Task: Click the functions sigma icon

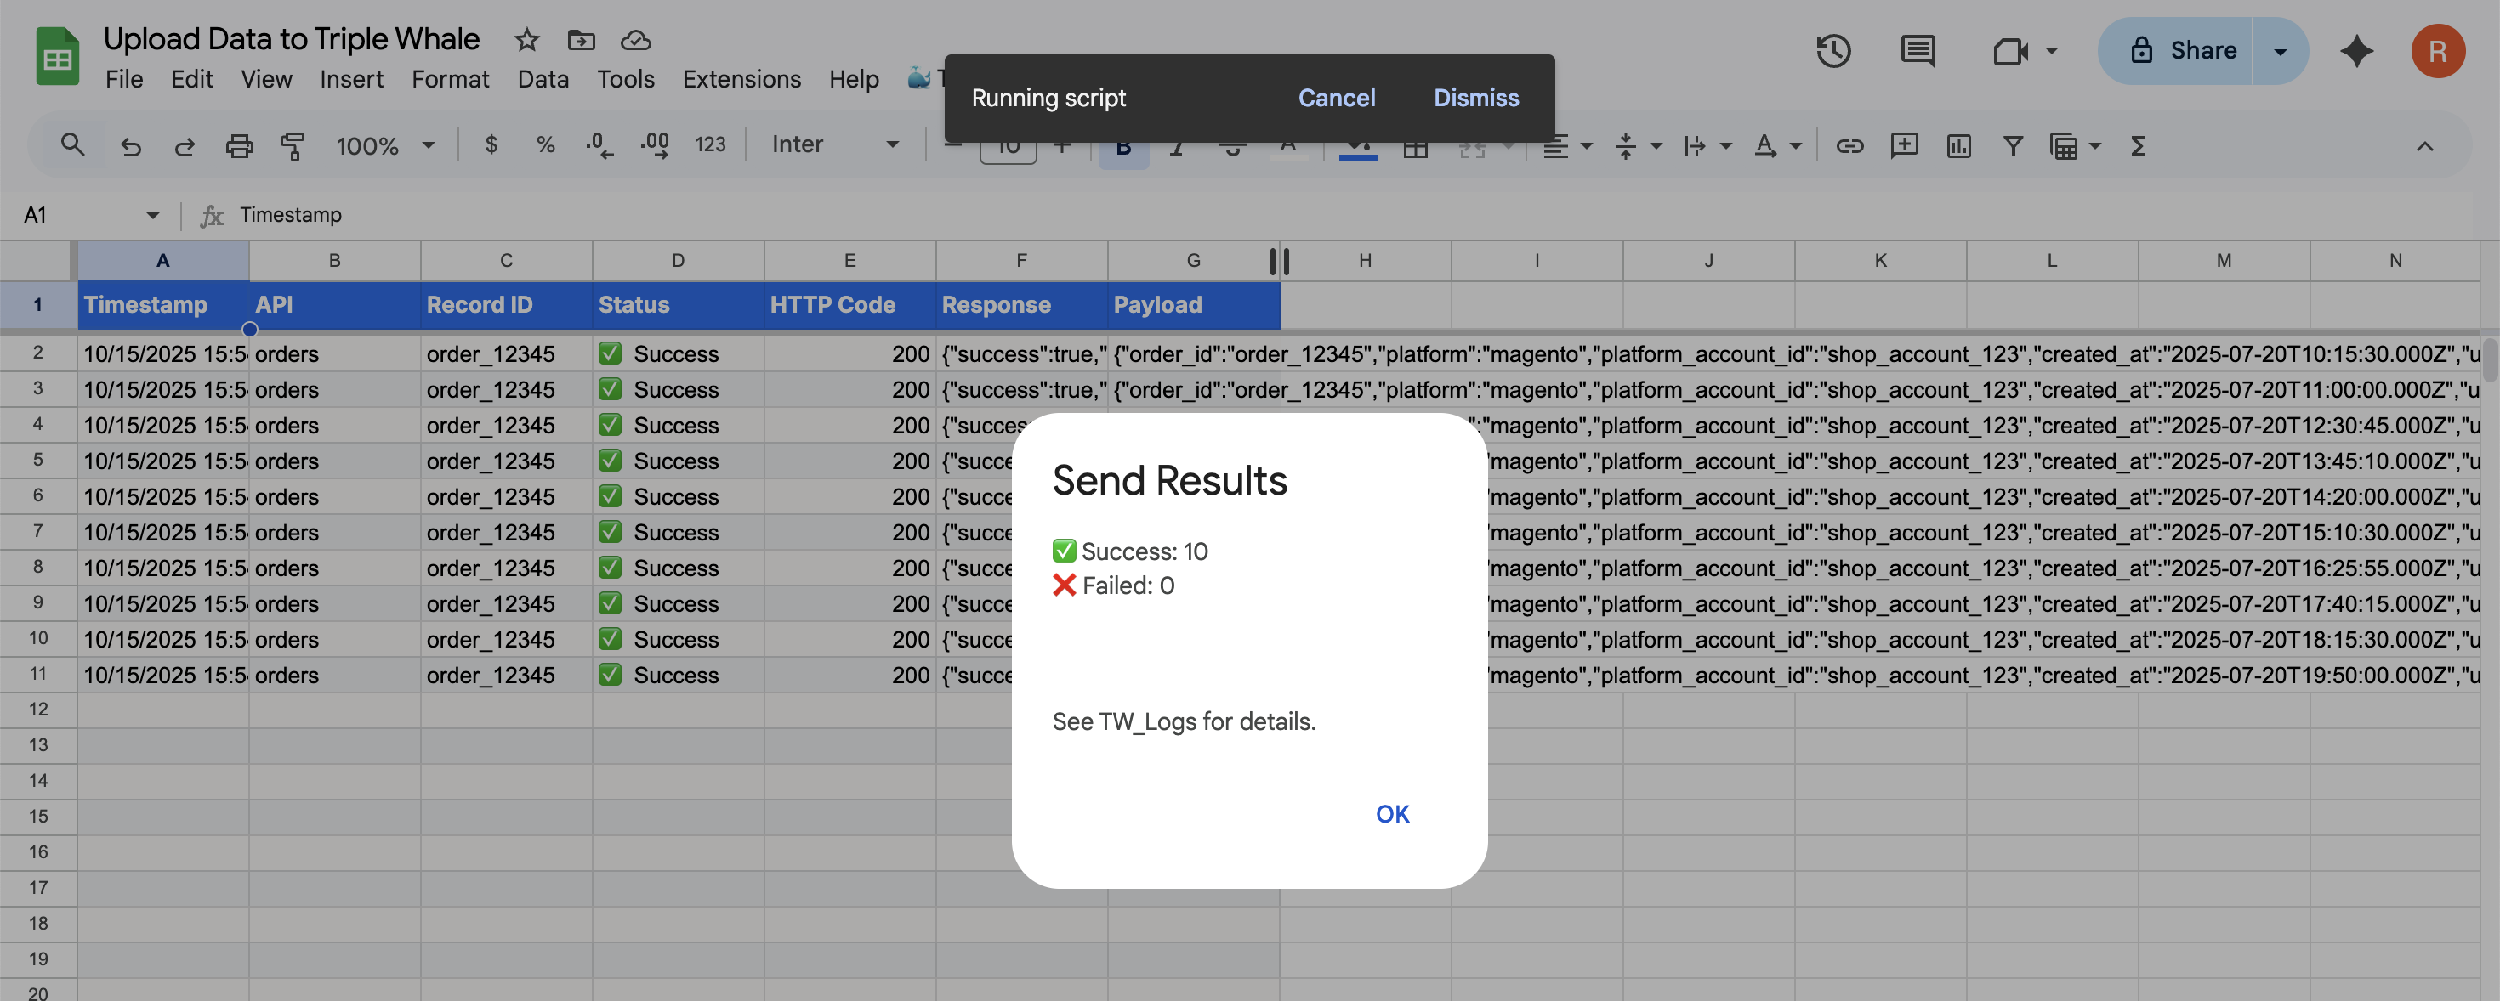Action: [x=2137, y=145]
